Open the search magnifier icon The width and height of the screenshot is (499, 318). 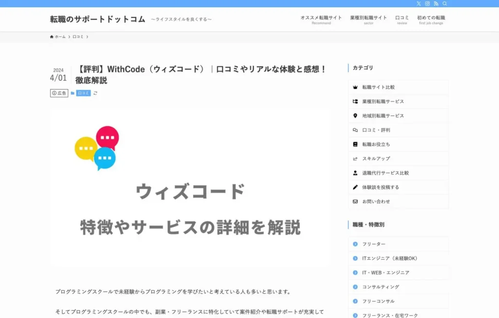444,3
